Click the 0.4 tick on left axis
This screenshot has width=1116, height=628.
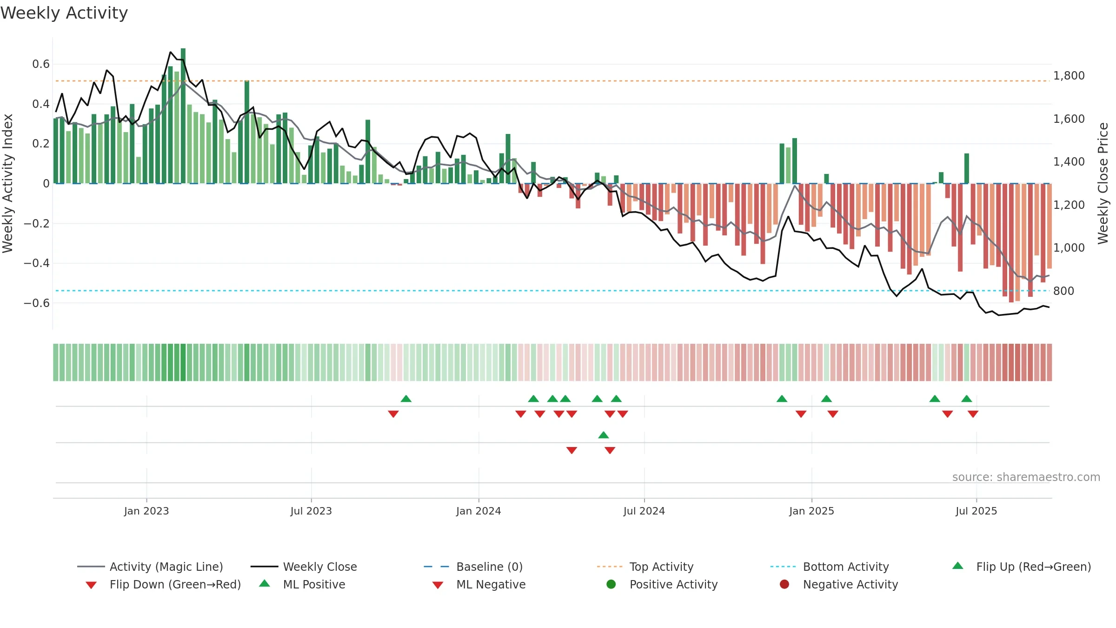click(41, 104)
